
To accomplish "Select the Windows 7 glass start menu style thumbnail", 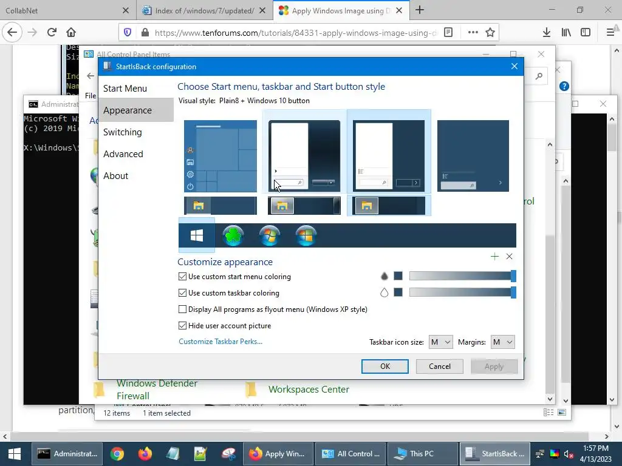I will tap(304, 156).
